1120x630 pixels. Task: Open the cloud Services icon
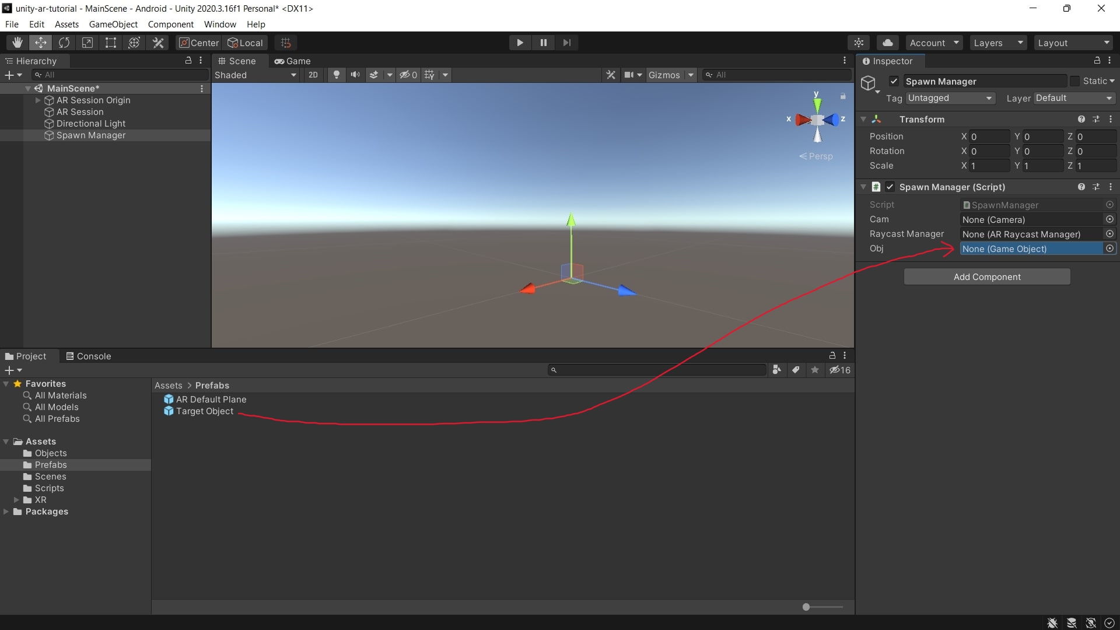click(x=887, y=43)
